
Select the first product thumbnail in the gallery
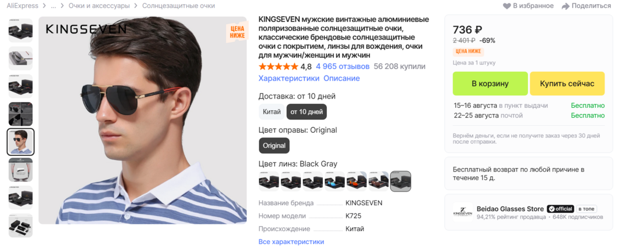(20, 30)
